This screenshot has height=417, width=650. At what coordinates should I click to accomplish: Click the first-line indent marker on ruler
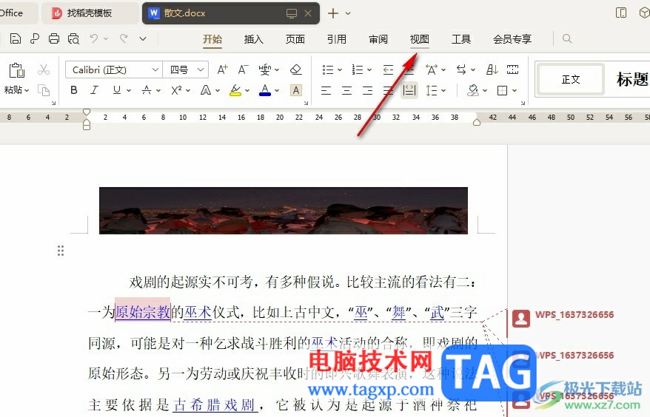pos(86,112)
